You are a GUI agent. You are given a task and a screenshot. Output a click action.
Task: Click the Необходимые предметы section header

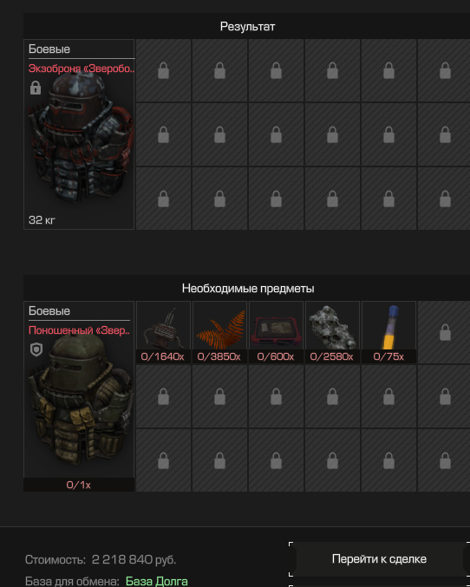[x=248, y=288]
